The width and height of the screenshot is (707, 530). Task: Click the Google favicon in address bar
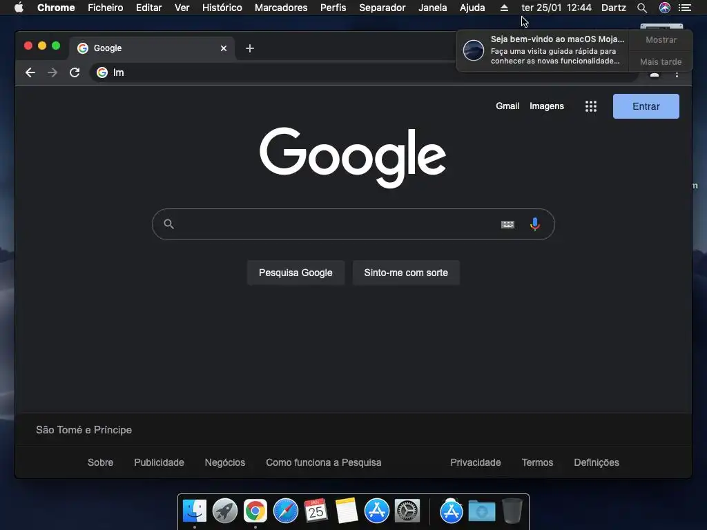(x=102, y=72)
